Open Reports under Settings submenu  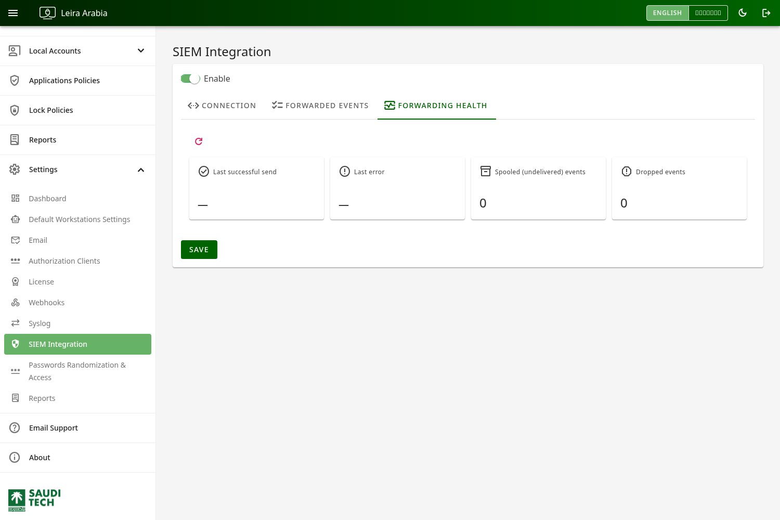tap(78, 398)
